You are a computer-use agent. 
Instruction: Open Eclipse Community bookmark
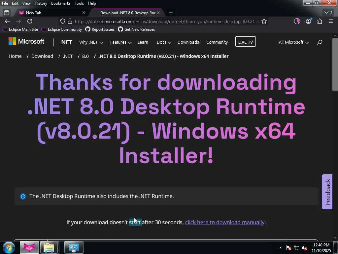pos(62,29)
